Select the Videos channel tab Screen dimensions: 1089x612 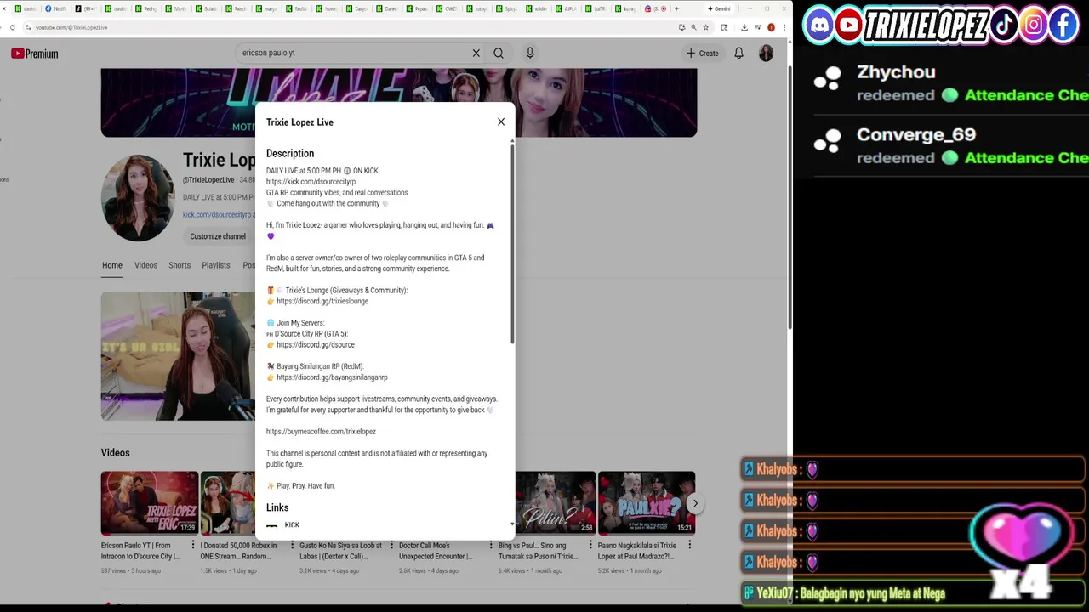pyautogui.click(x=145, y=265)
